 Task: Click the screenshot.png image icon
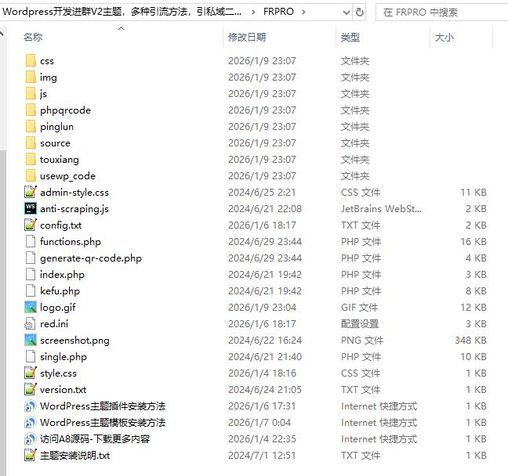click(x=31, y=340)
